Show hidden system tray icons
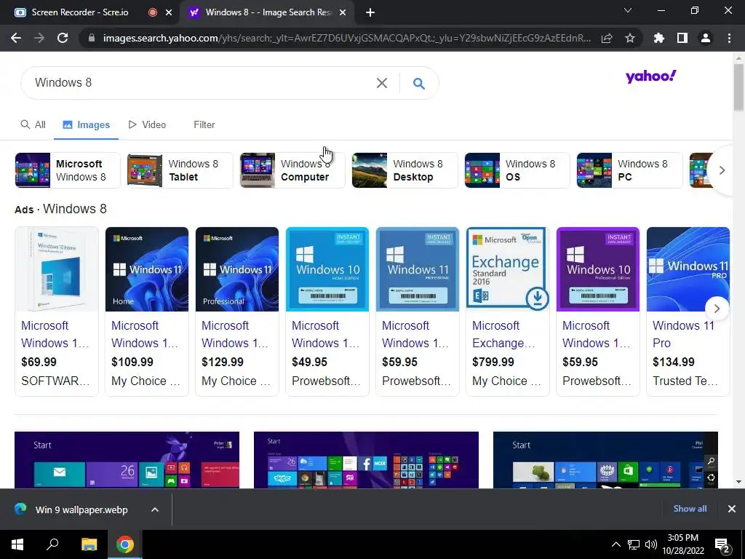 [x=615, y=544]
